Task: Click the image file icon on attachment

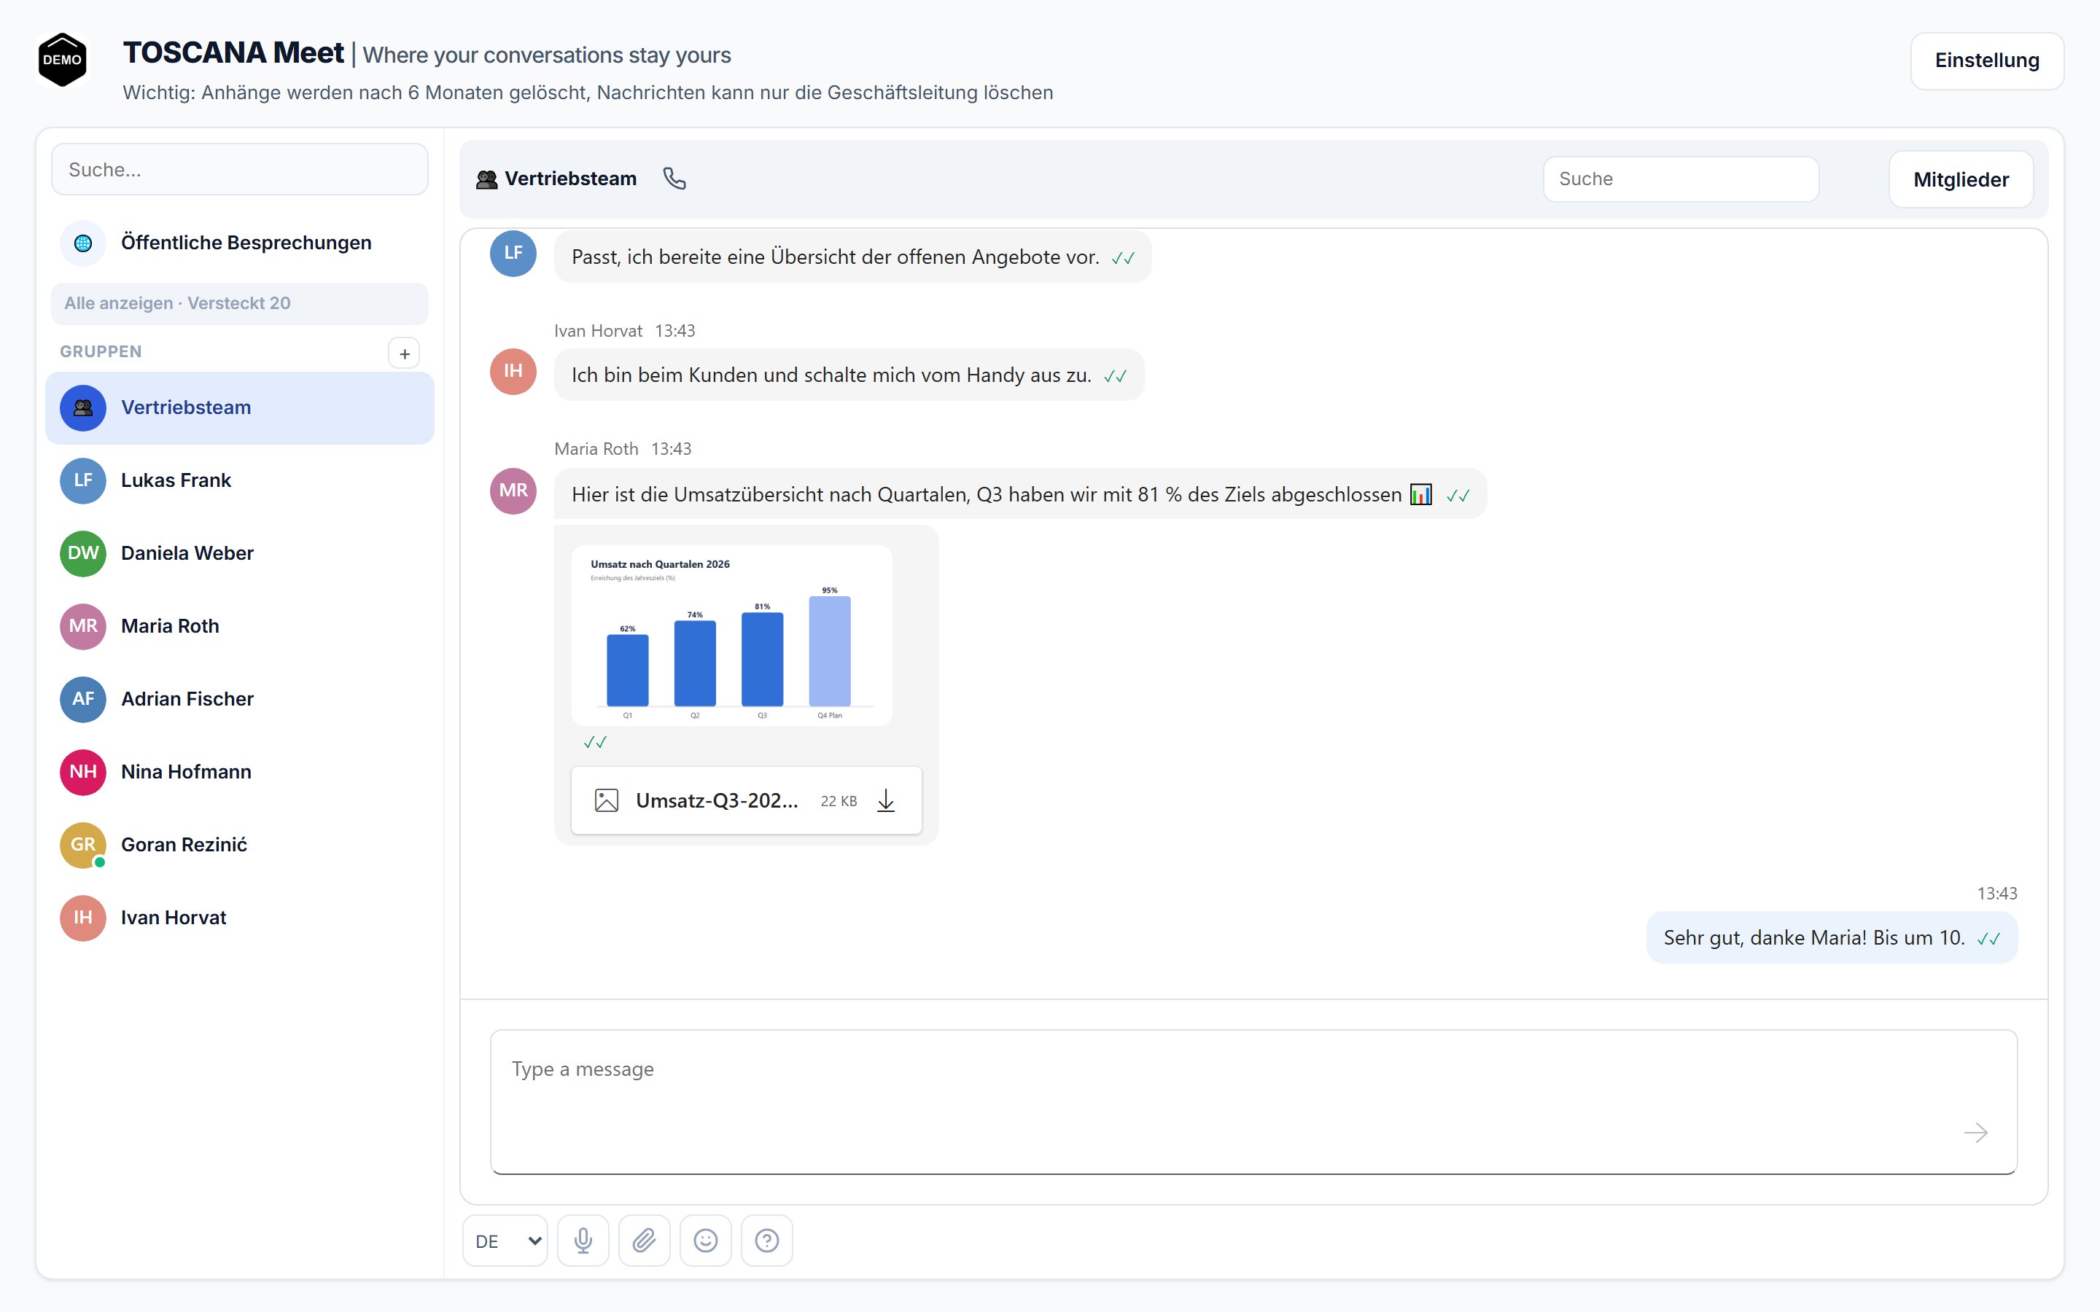Action: (x=607, y=800)
